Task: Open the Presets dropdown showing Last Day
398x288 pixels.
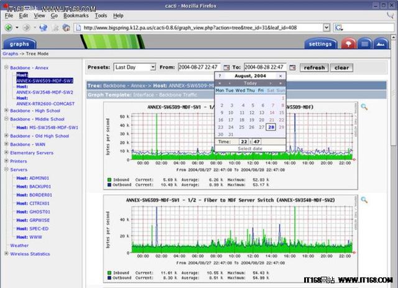Action: (x=134, y=67)
